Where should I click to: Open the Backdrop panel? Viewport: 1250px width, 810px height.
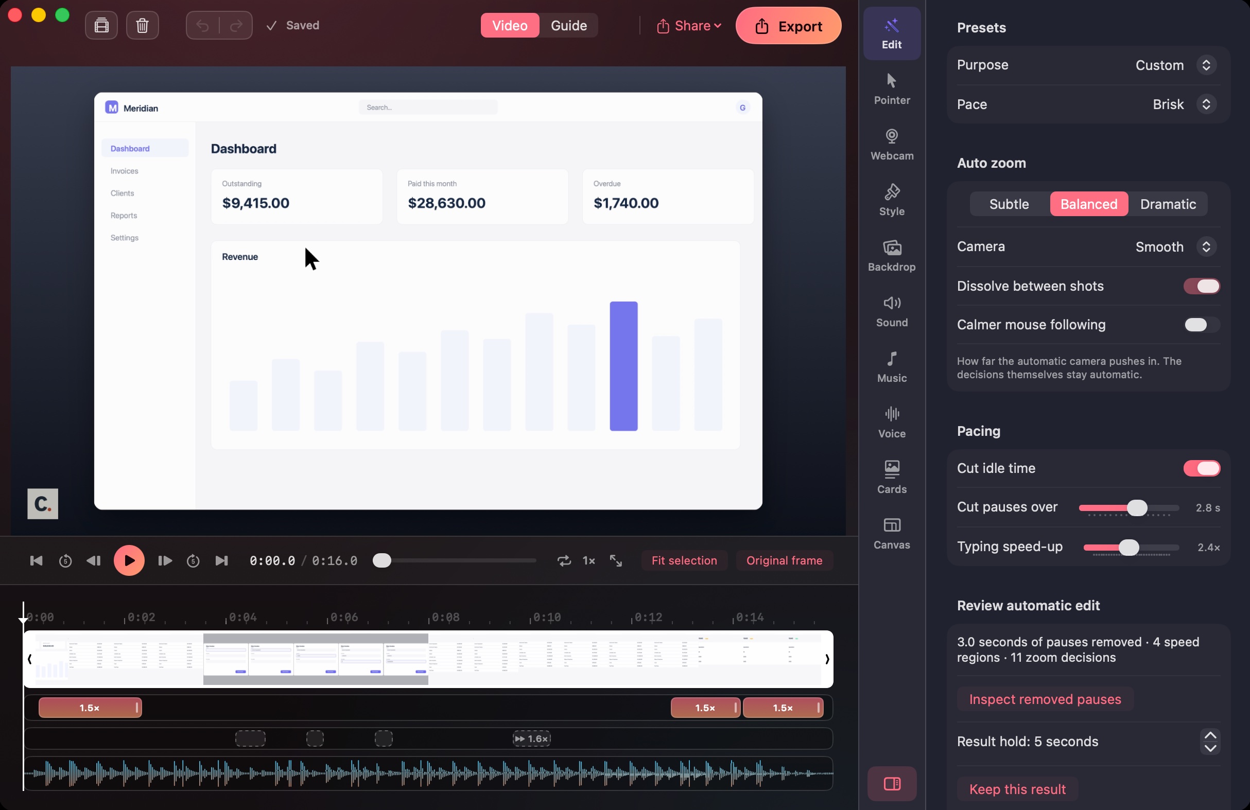[892, 256]
